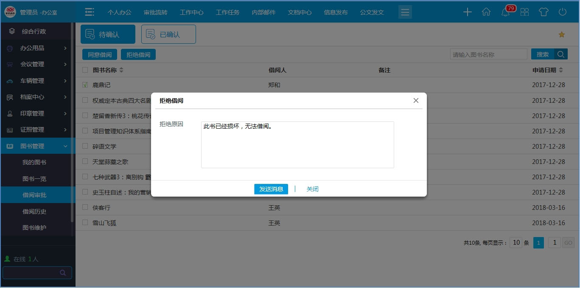The width and height of the screenshot is (580, 288).
Task: Switch to the 已确认 tab
Action: click(168, 34)
